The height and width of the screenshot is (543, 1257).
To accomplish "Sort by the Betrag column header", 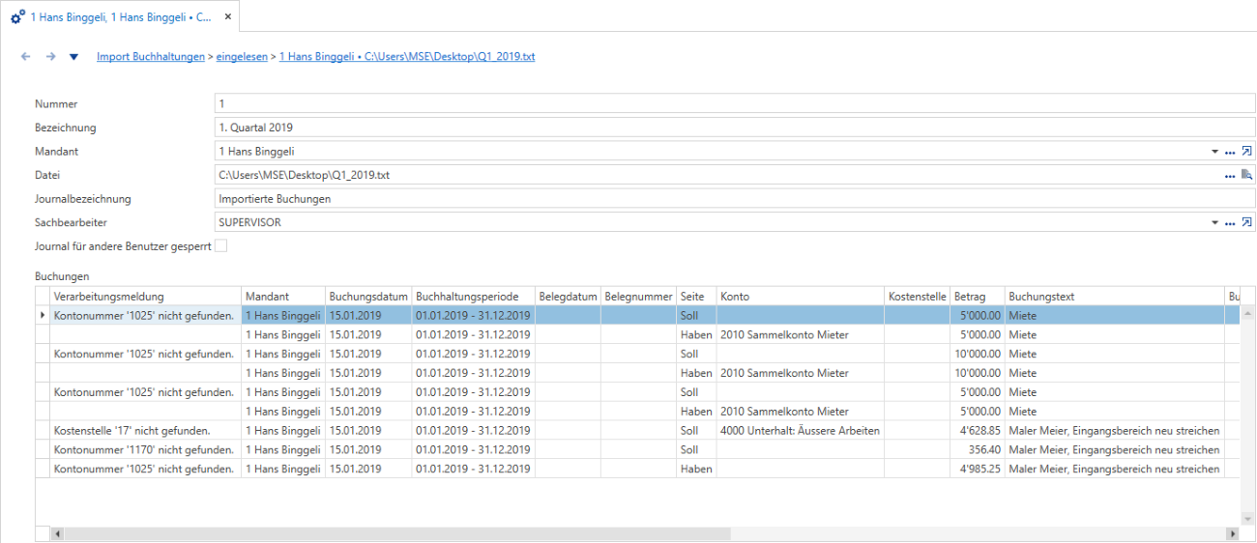I will (978, 296).
